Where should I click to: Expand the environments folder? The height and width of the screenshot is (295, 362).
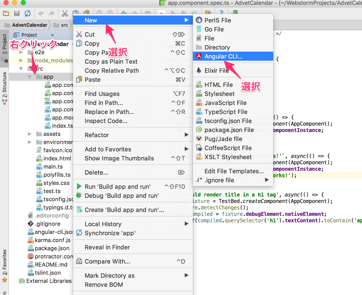[30, 142]
